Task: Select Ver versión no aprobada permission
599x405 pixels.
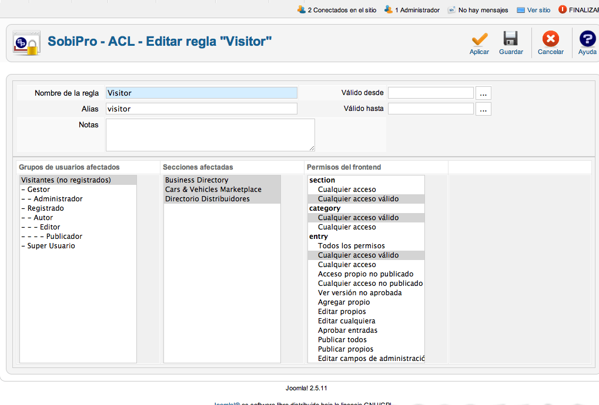Action: pyautogui.click(x=366, y=293)
